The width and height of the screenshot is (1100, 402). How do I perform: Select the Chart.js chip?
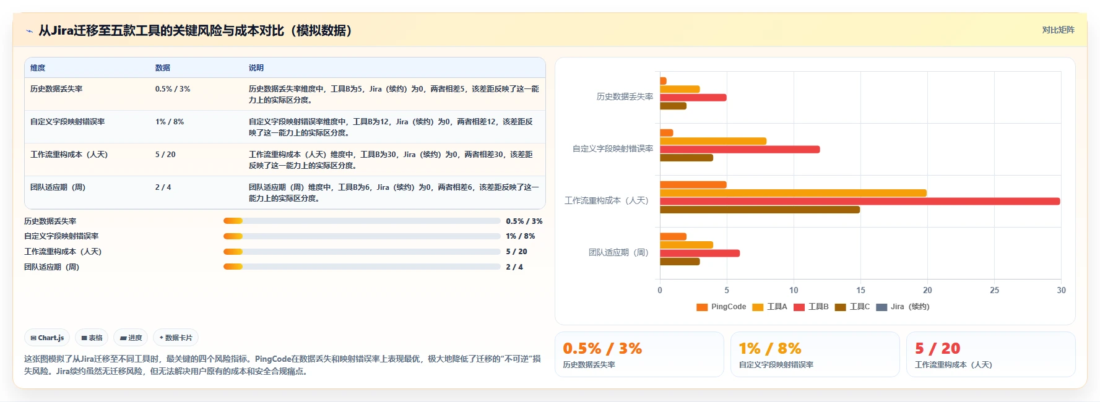(x=47, y=338)
